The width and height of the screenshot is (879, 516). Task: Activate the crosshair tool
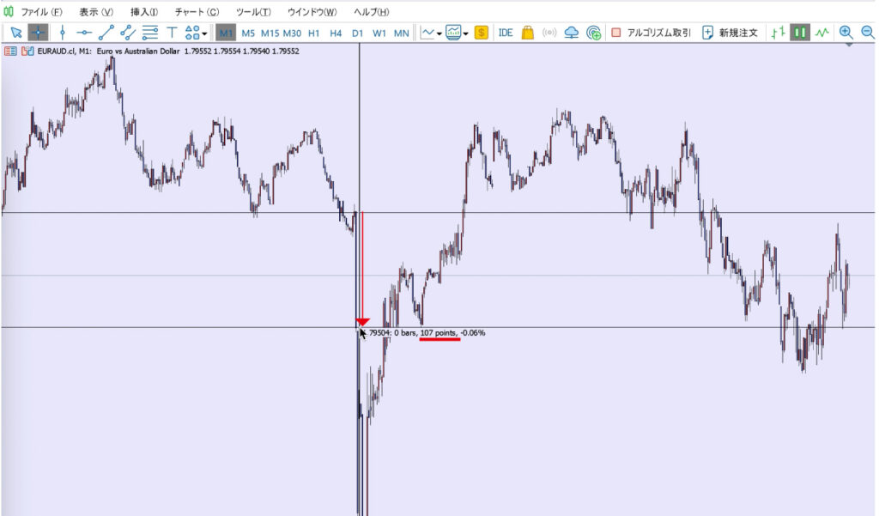click(38, 33)
